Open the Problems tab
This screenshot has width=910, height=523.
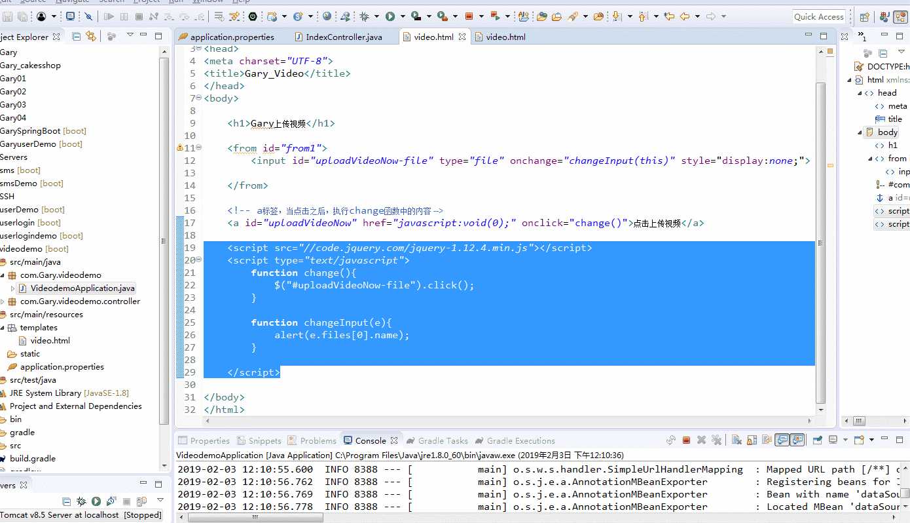(312, 440)
